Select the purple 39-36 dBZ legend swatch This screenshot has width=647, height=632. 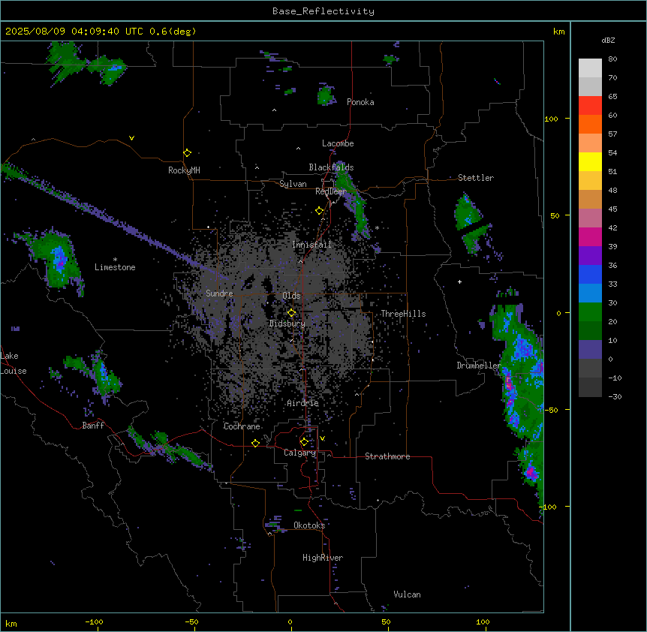(x=590, y=256)
